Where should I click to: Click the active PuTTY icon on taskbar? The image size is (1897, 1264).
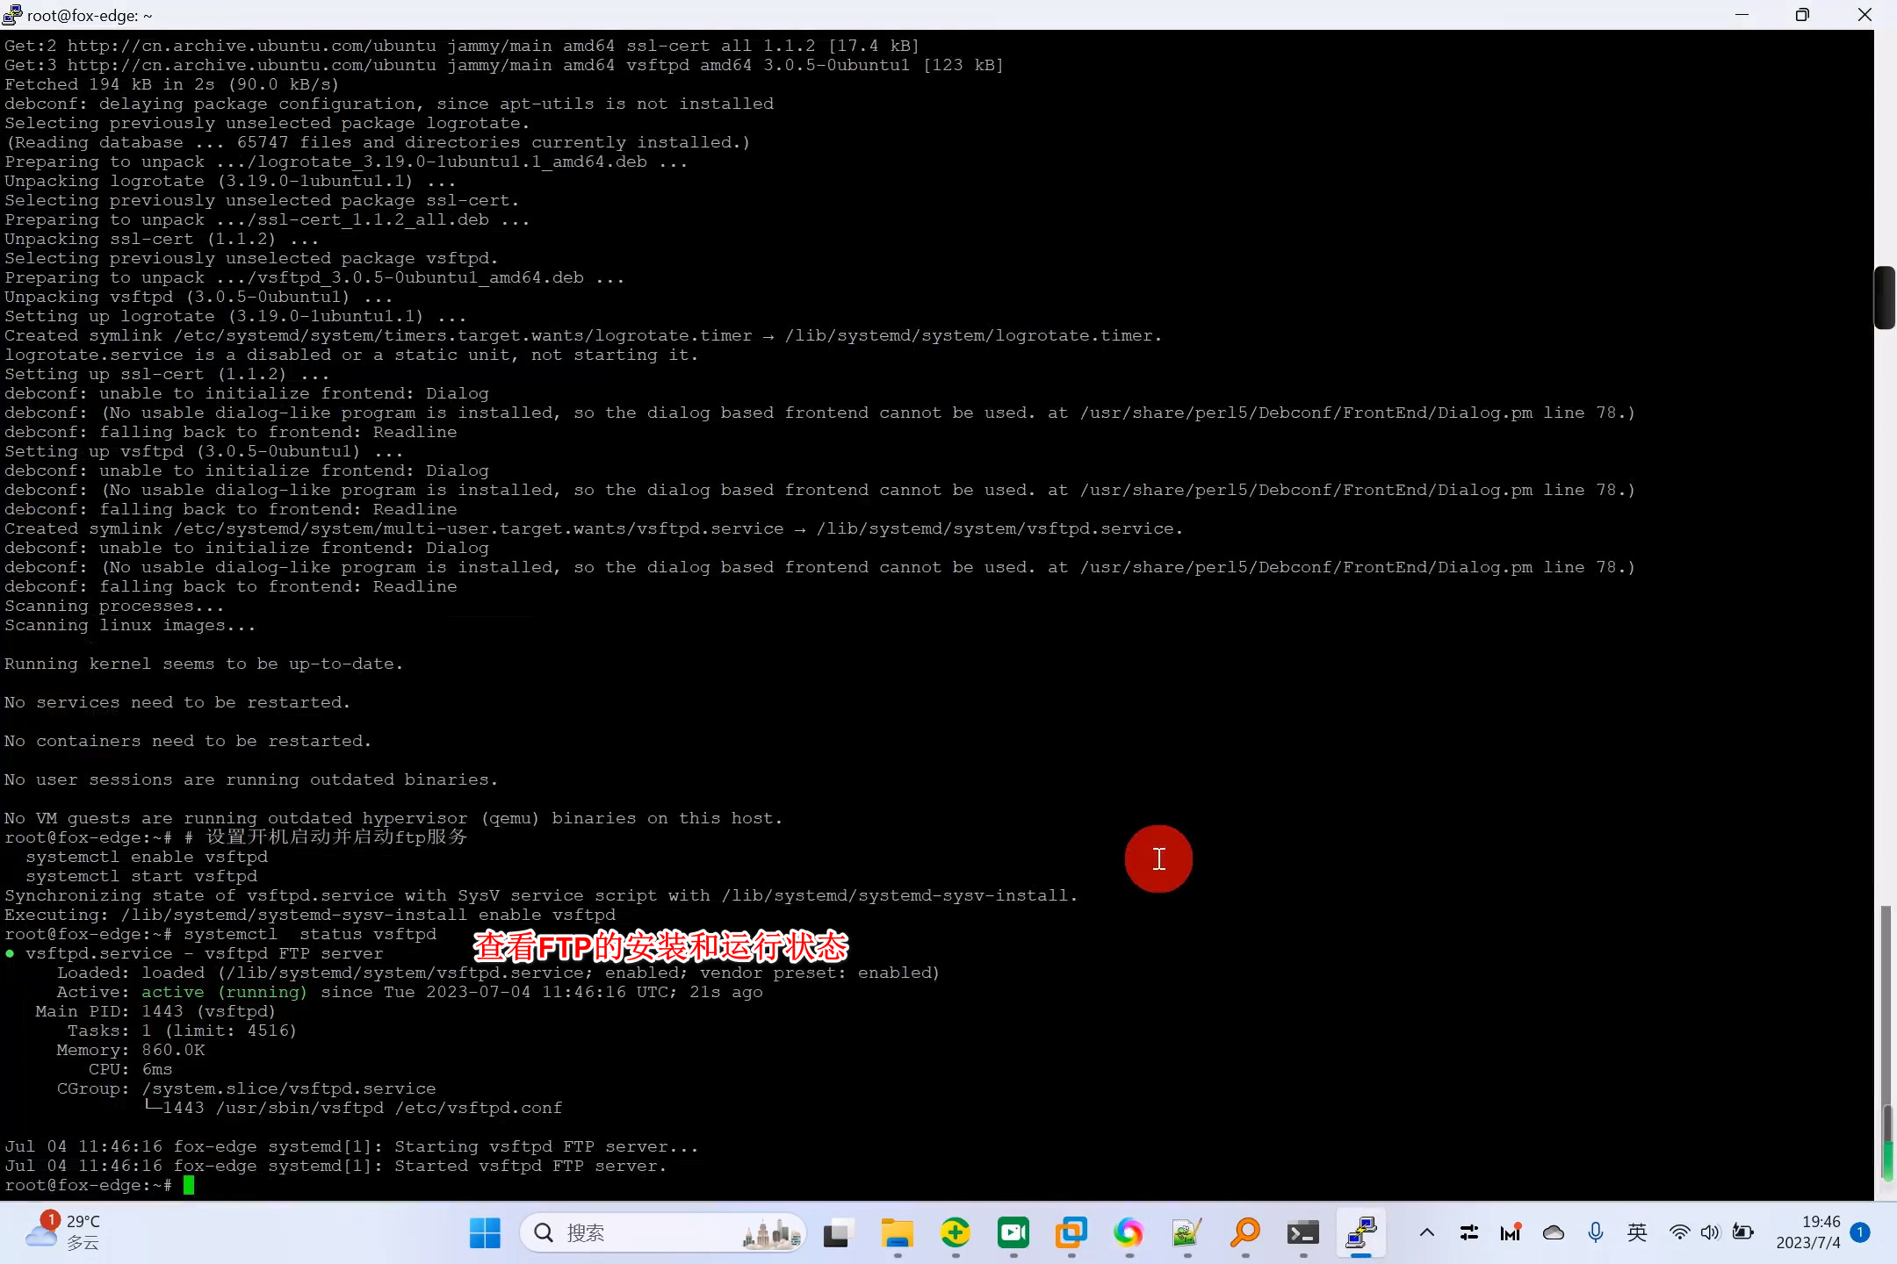pos(1360,1233)
